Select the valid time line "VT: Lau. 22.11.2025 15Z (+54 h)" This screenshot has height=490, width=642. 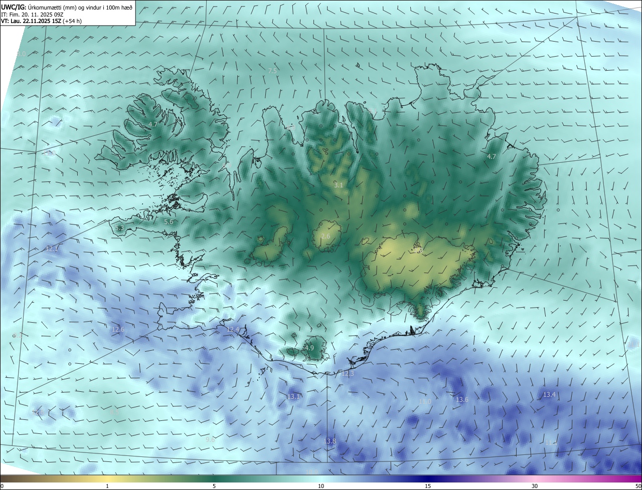[41, 21]
